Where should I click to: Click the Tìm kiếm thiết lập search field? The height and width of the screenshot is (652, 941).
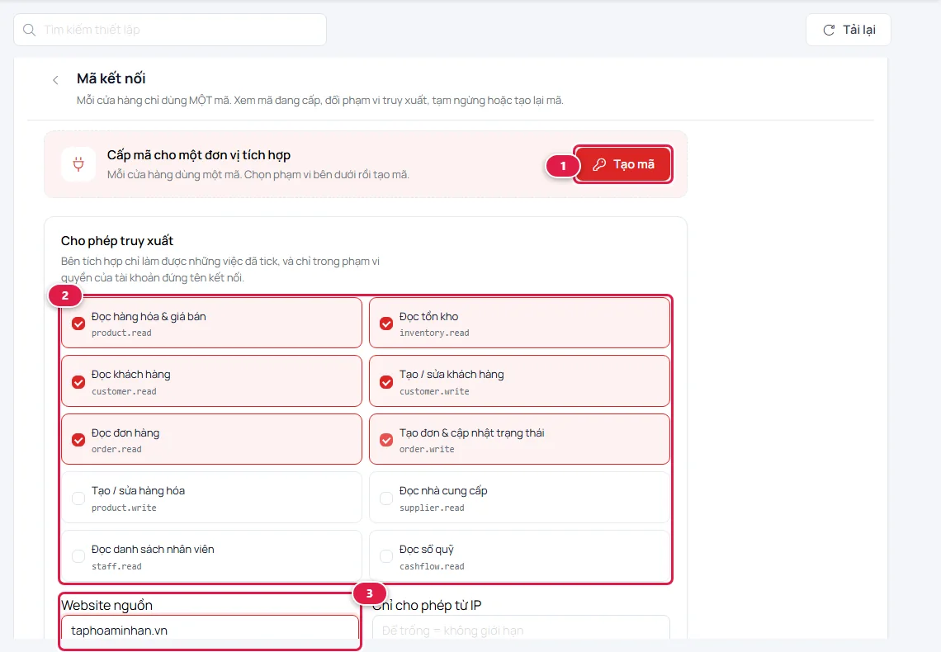pyautogui.click(x=170, y=30)
